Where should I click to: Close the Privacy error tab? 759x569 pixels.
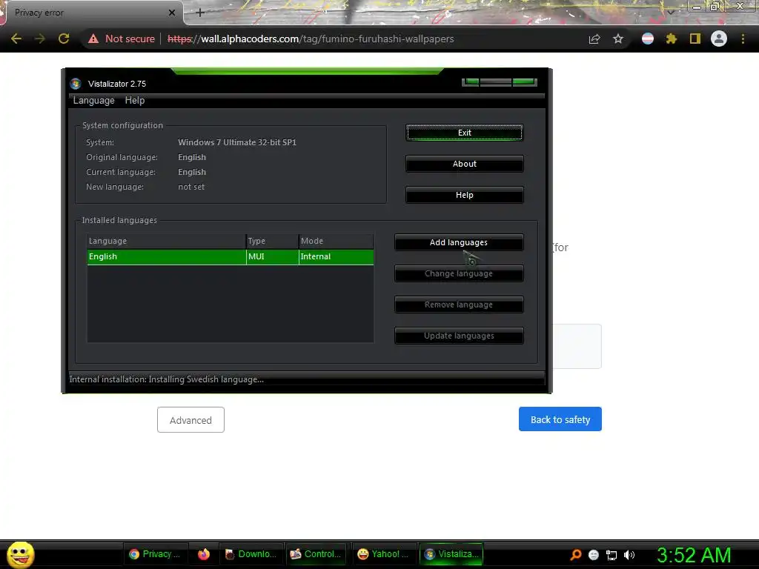pyautogui.click(x=172, y=13)
